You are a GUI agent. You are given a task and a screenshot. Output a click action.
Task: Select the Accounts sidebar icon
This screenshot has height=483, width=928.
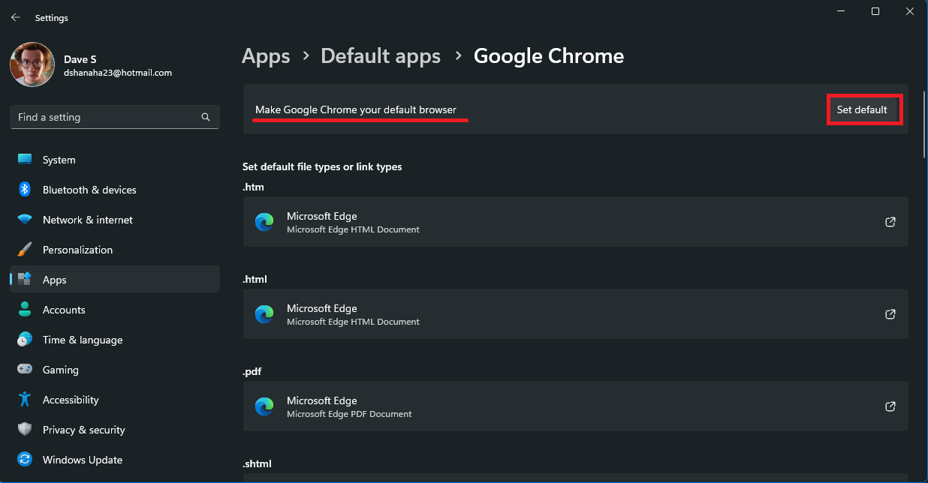click(25, 309)
